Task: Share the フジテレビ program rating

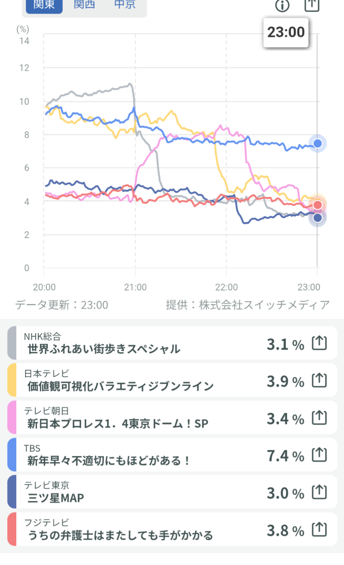Action: click(319, 530)
